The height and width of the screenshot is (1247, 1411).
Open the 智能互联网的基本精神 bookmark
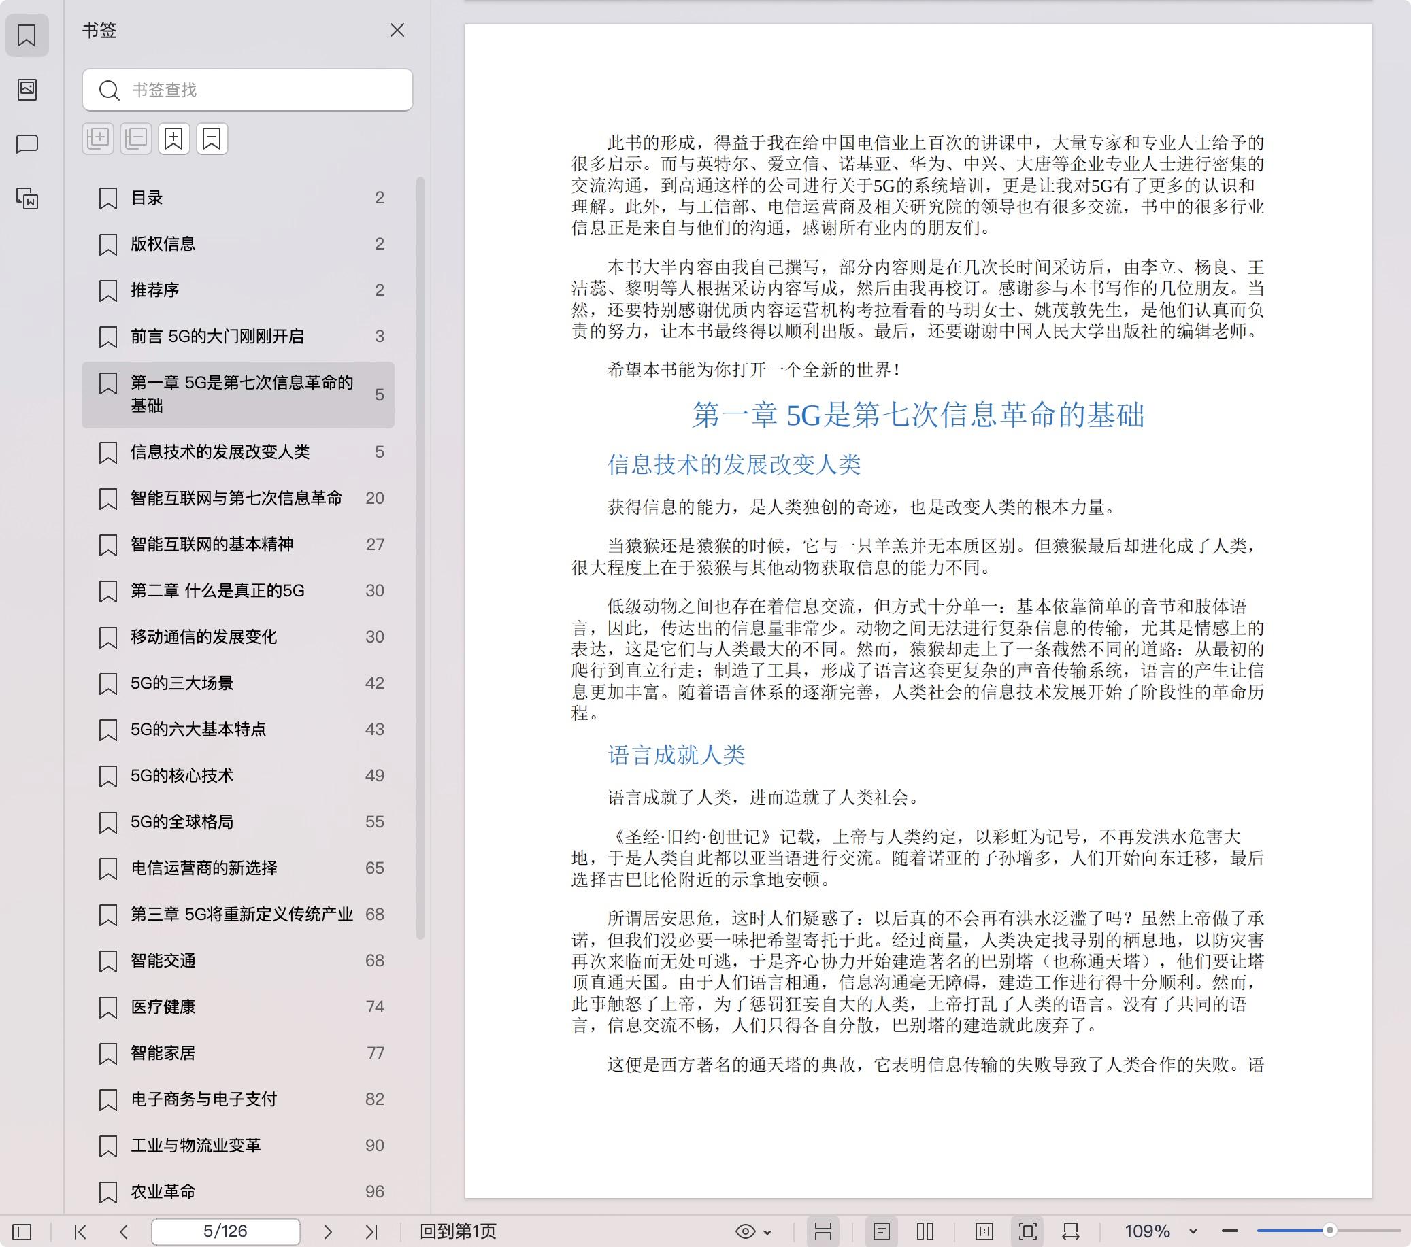(x=238, y=545)
